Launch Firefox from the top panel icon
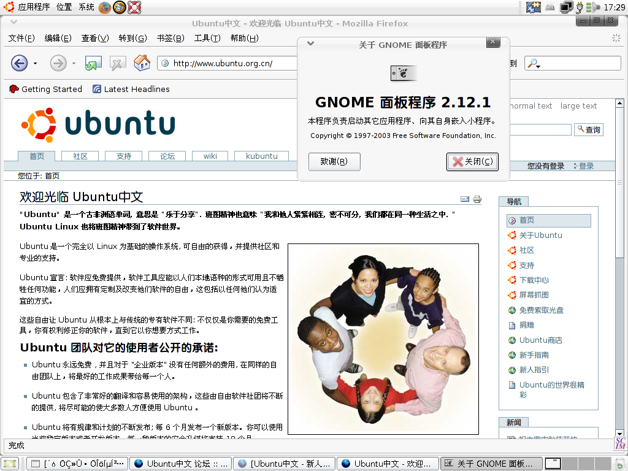This screenshot has height=471, width=628. [104, 7]
